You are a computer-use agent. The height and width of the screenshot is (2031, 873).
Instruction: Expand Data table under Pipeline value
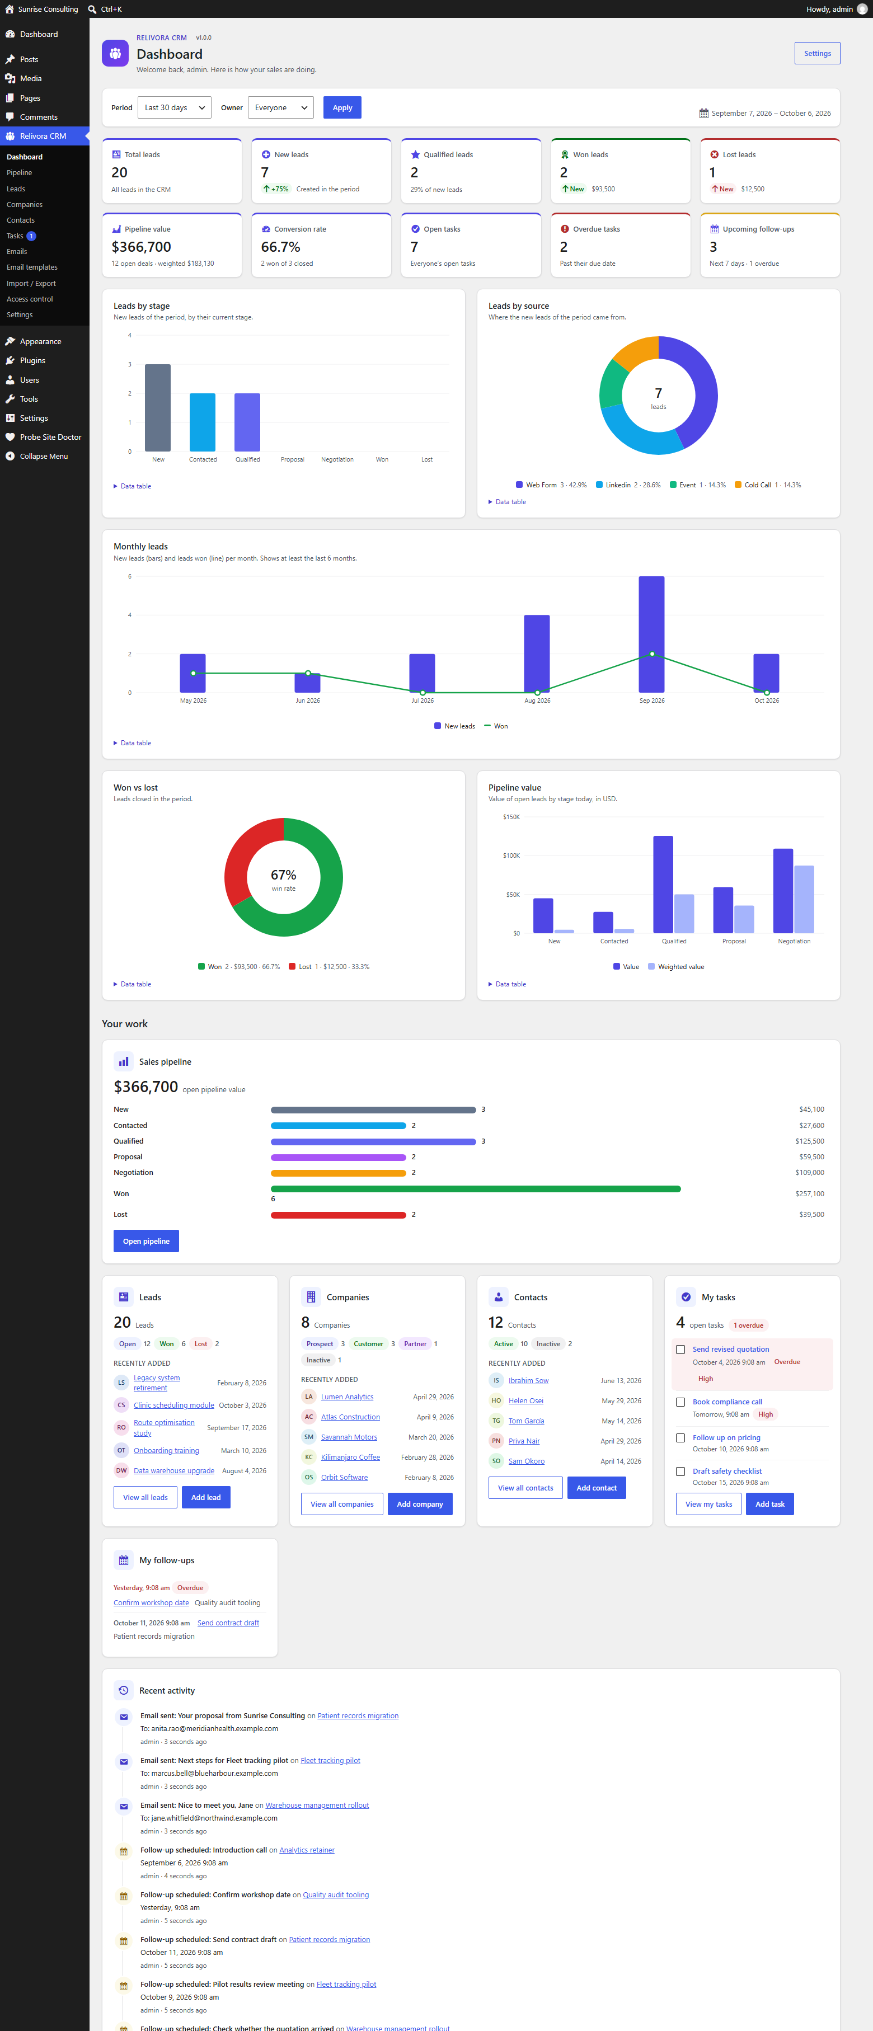click(x=507, y=984)
